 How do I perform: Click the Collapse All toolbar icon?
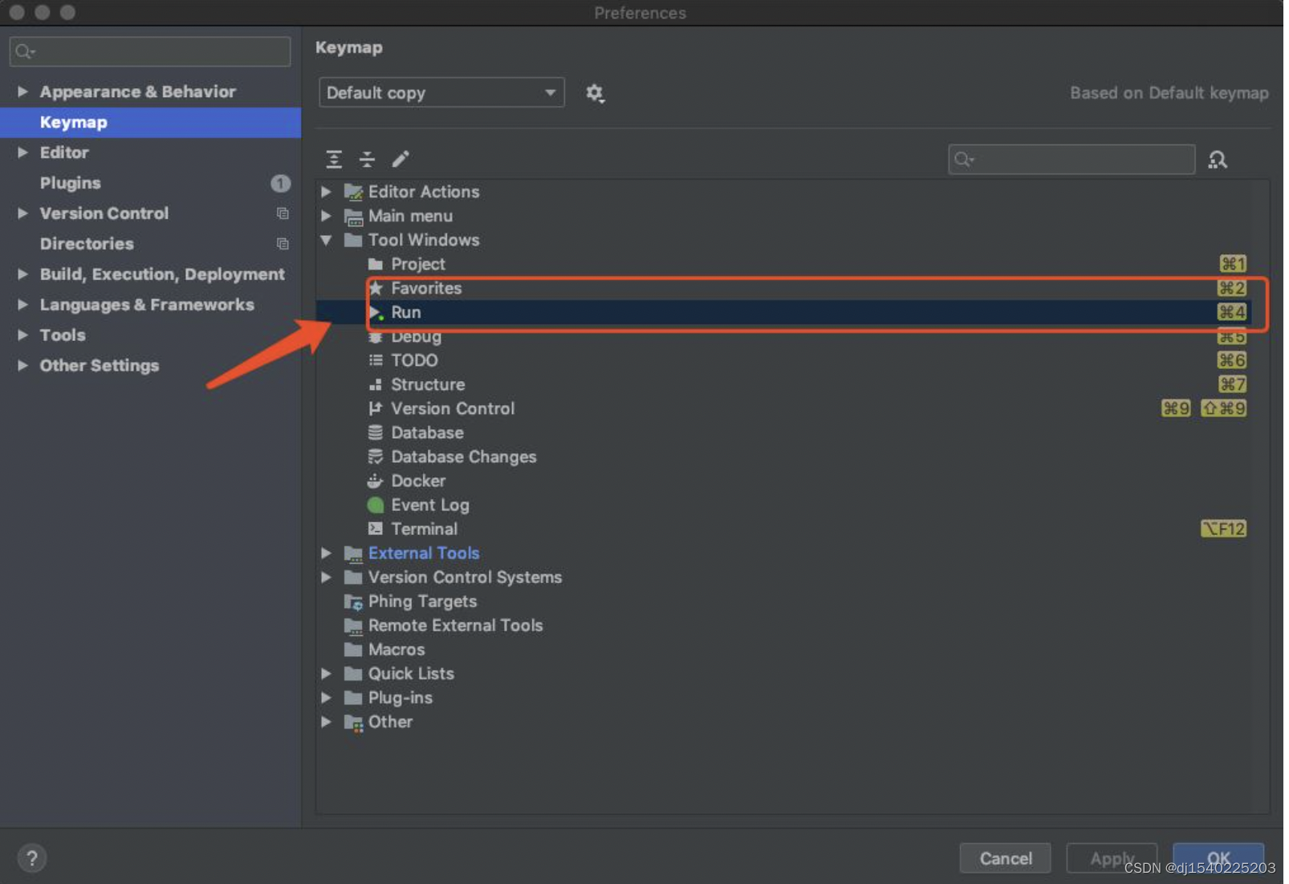[x=367, y=160]
